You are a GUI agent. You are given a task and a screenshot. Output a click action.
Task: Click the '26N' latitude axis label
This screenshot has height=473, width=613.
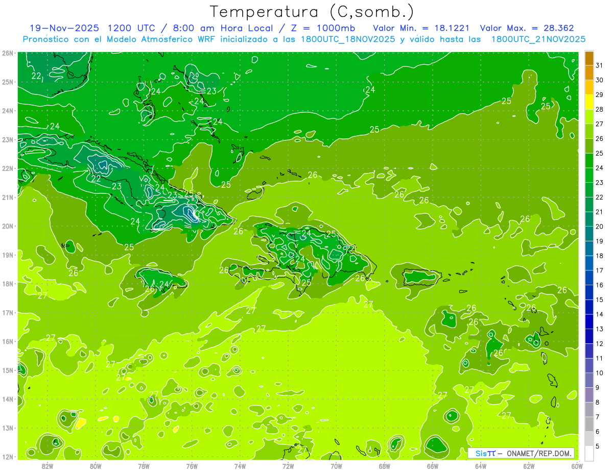(x=8, y=53)
